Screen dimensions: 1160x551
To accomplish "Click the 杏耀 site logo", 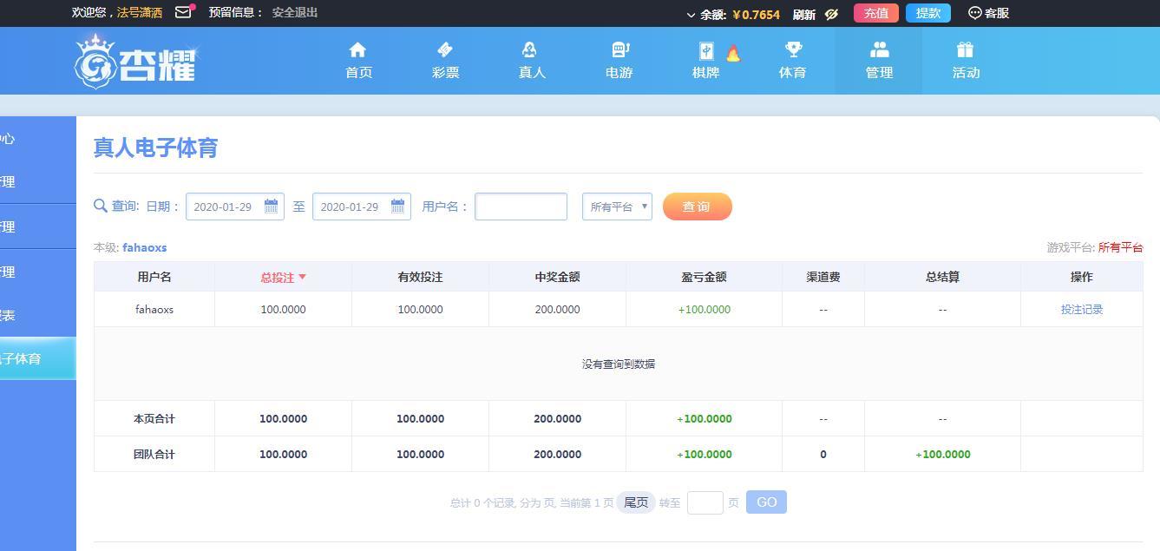I will pyautogui.click(x=135, y=61).
